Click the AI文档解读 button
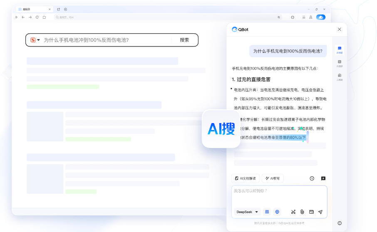The width and height of the screenshot is (377, 232). pyautogui.click(x=246, y=178)
